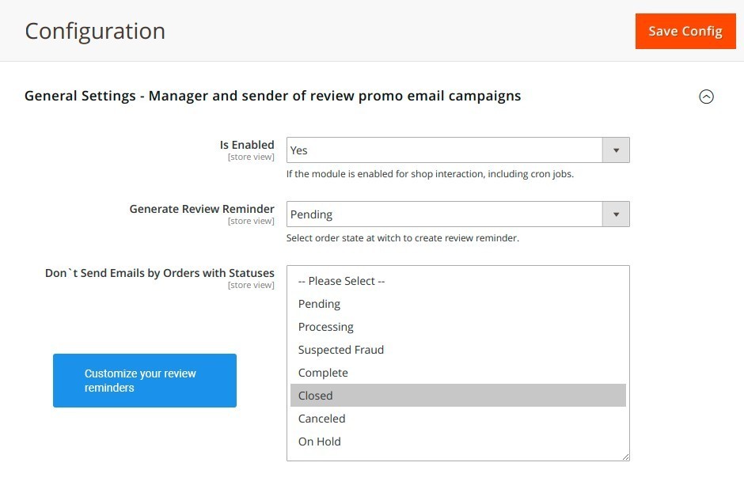Click the multiselect resize handle corner
The image size is (744, 489).
[625, 457]
